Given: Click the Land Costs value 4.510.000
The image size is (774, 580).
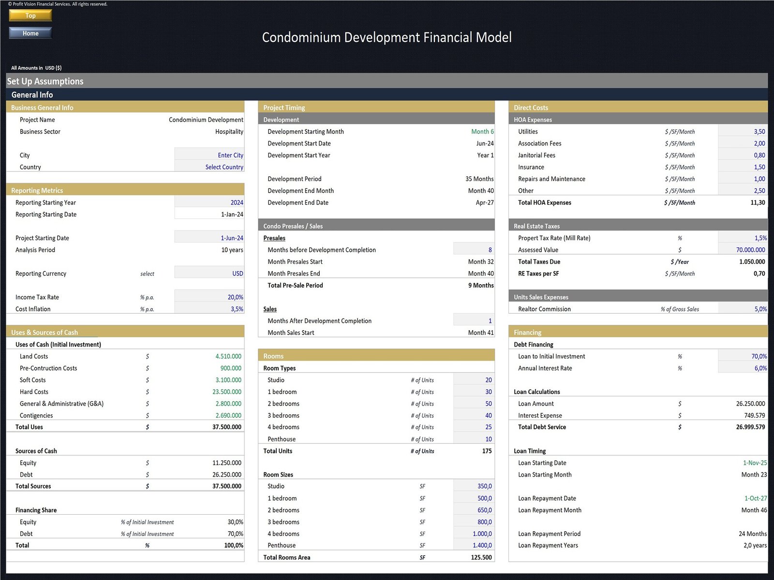Looking at the screenshot, I should coord(228,356).
